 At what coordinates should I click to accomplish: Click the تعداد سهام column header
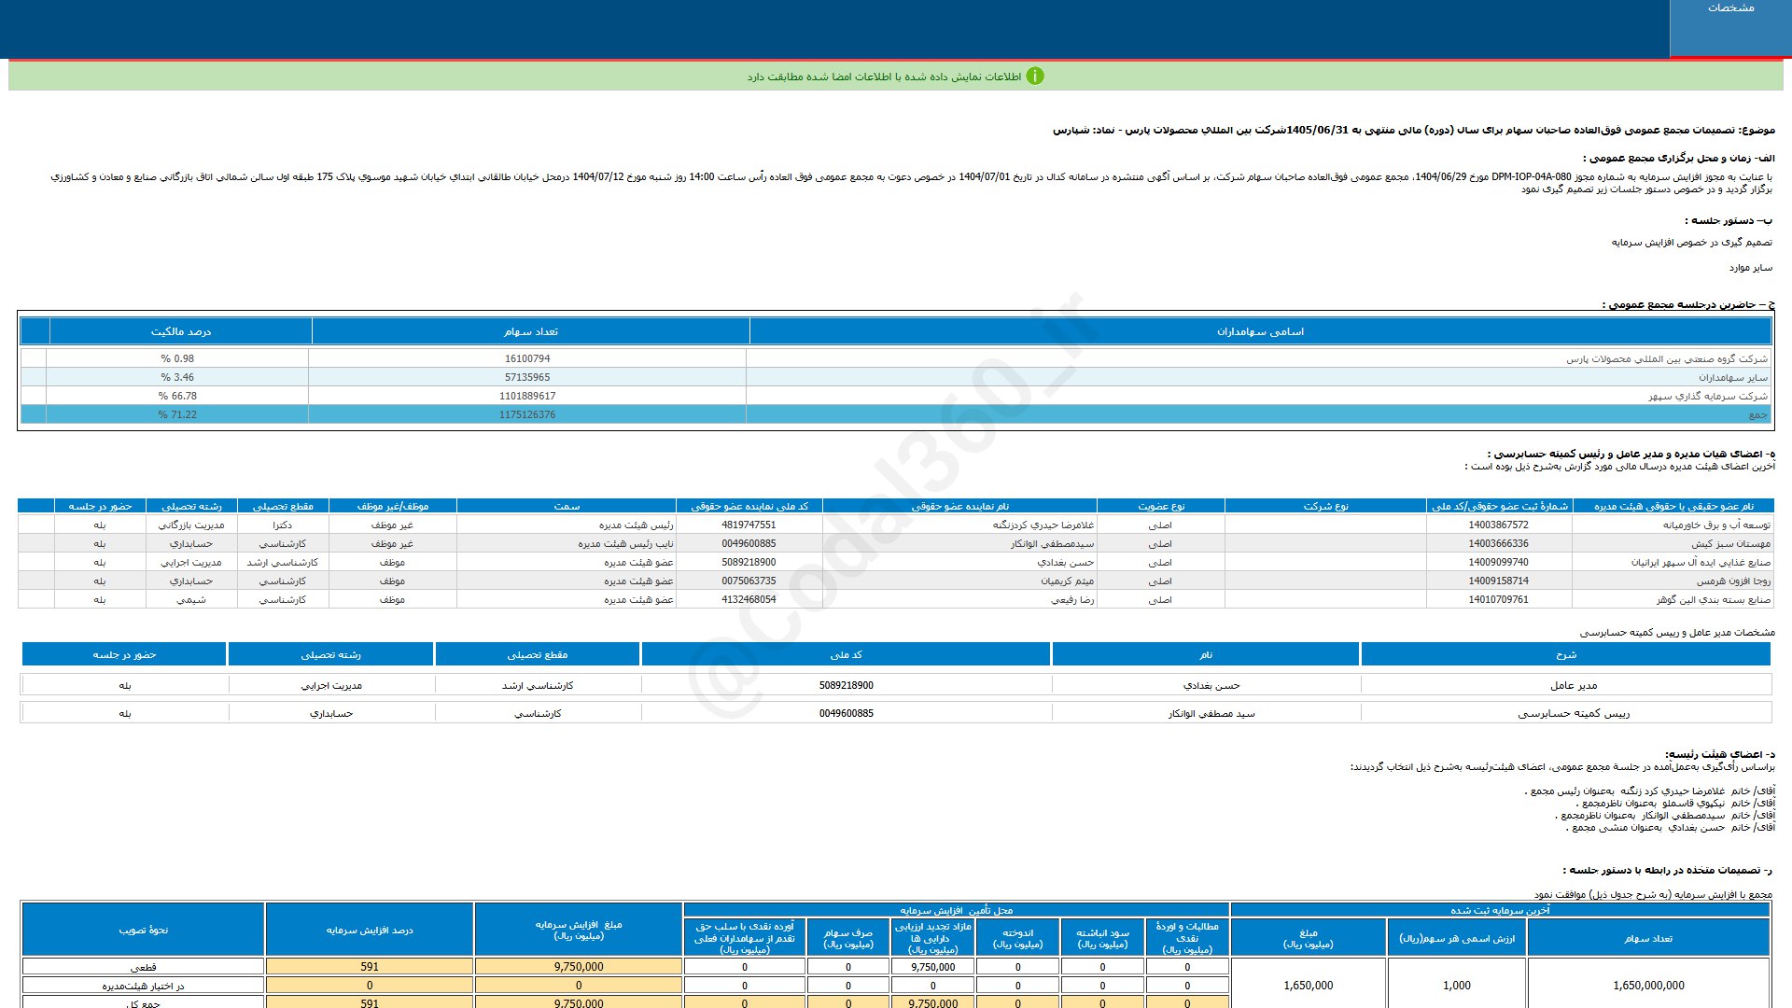530,331
